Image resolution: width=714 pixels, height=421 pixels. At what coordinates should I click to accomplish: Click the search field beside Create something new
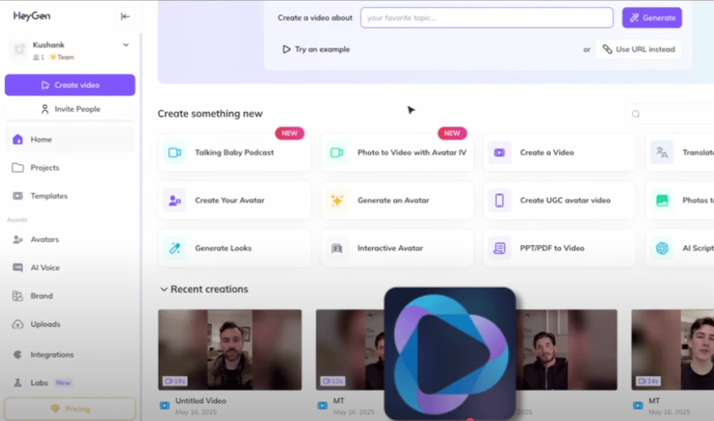pyautogui.click(x=670, y=114)
